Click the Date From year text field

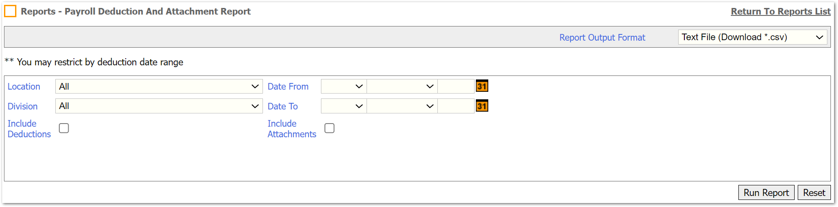[456, 87]
